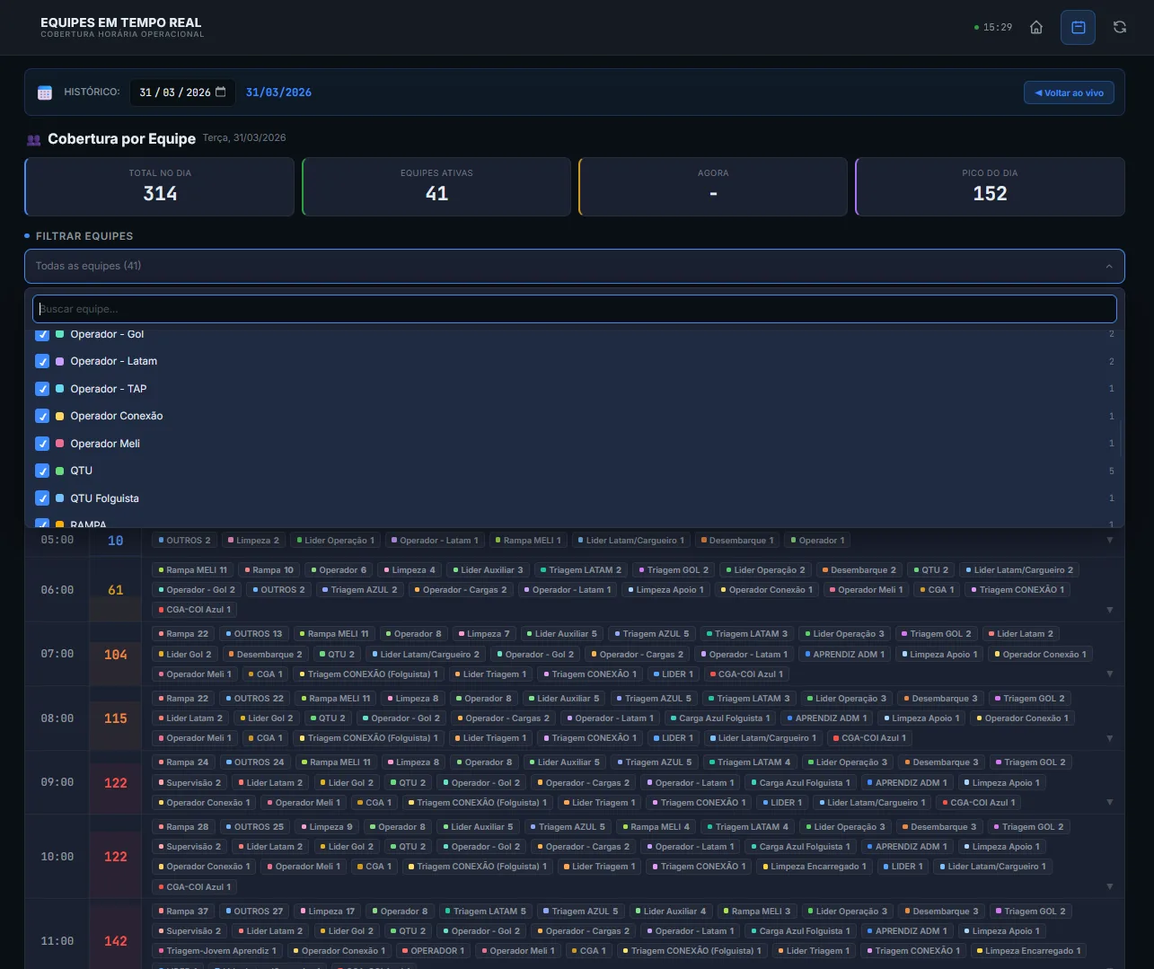Expand the 08:00 row arrow
Viewport: 1154px width, 969px height.
1110,738
